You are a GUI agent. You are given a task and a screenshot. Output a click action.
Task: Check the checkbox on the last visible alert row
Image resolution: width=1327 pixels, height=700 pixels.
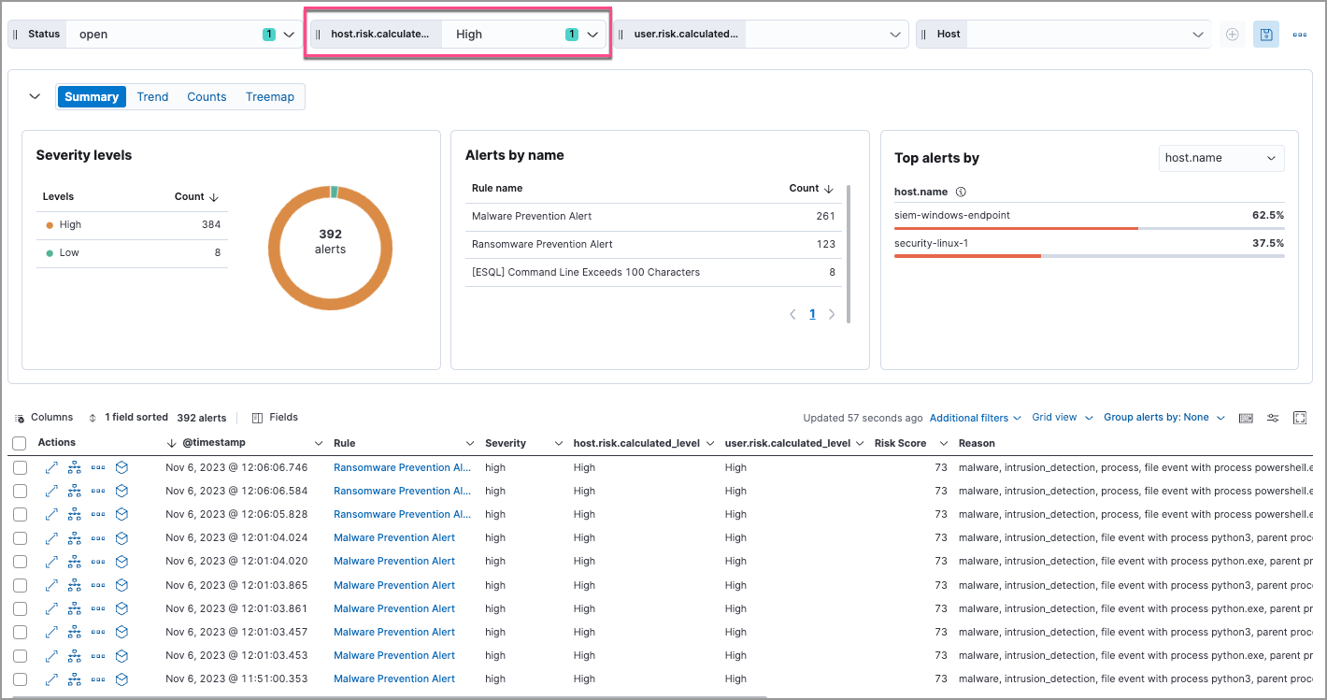[20, 679]
